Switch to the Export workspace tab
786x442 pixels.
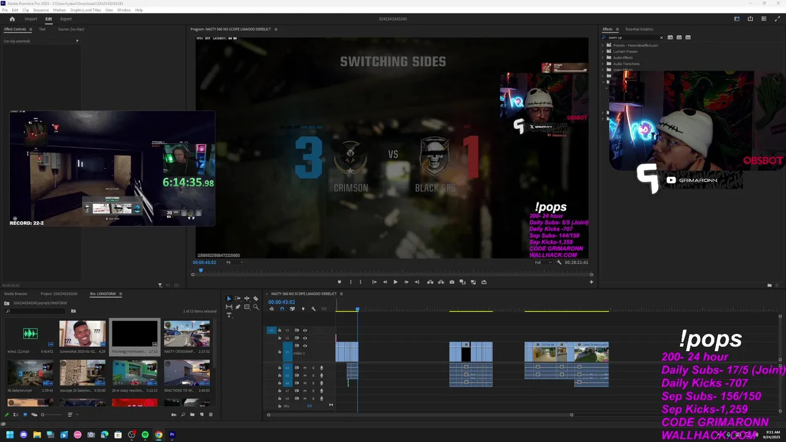point(66,19)
